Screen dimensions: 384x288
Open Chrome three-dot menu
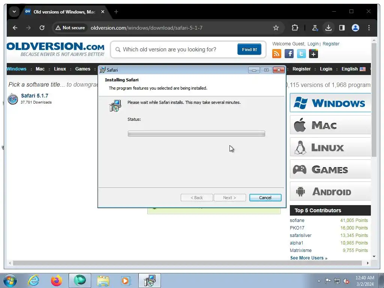(369, 28)
